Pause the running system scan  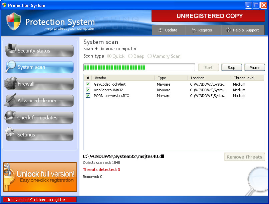pos(254,68)
